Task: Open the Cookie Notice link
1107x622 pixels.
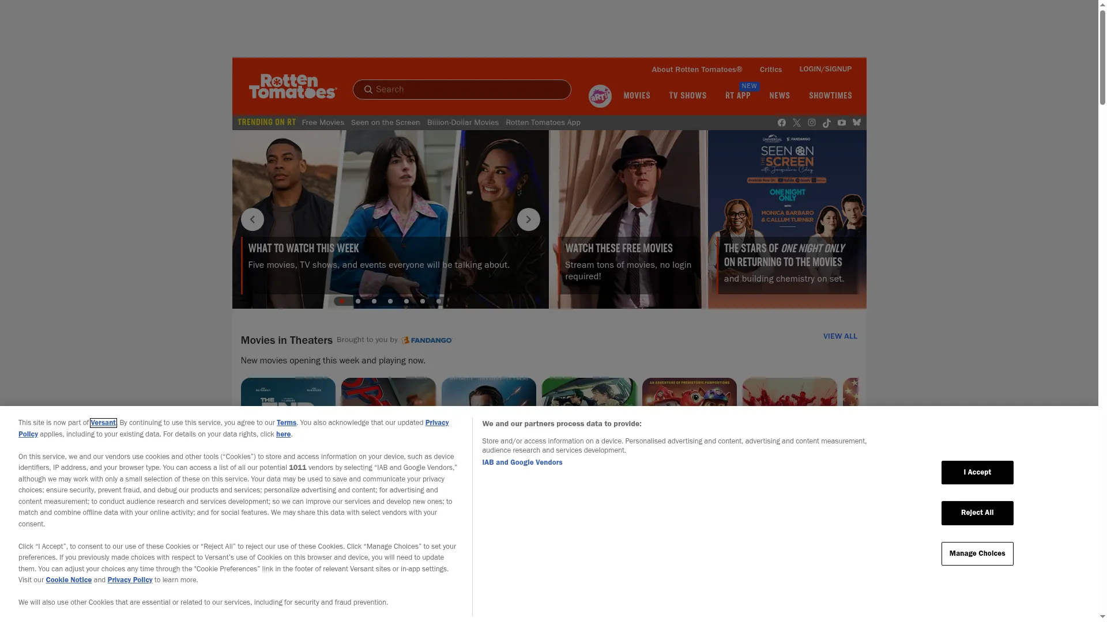Action: 69,580
